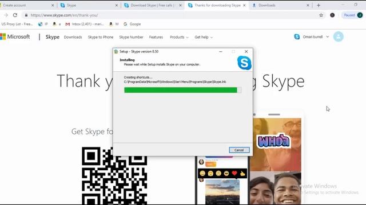Screen dimensions: 366x205
Task: Cancel the Skype installation
Action: (x=239, y=150)
